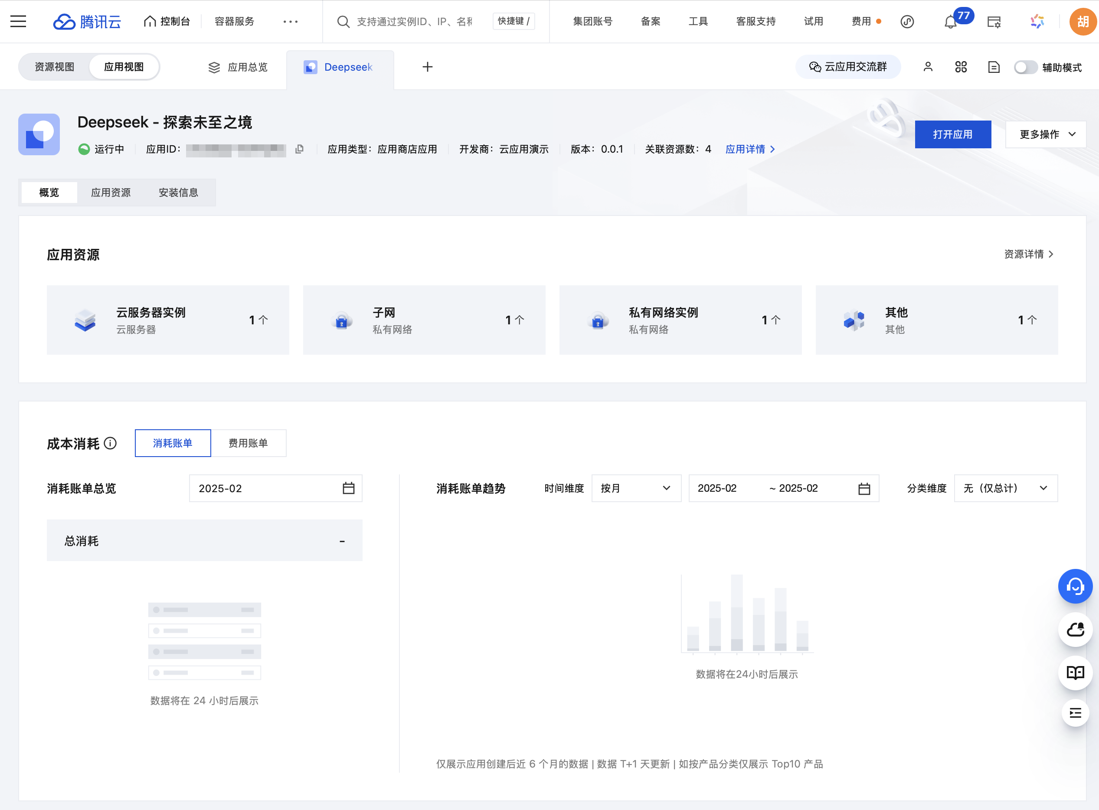This screenshot has width=1099, height=810.
Task: Open the 其他 resource card
Action: [937, 320]
